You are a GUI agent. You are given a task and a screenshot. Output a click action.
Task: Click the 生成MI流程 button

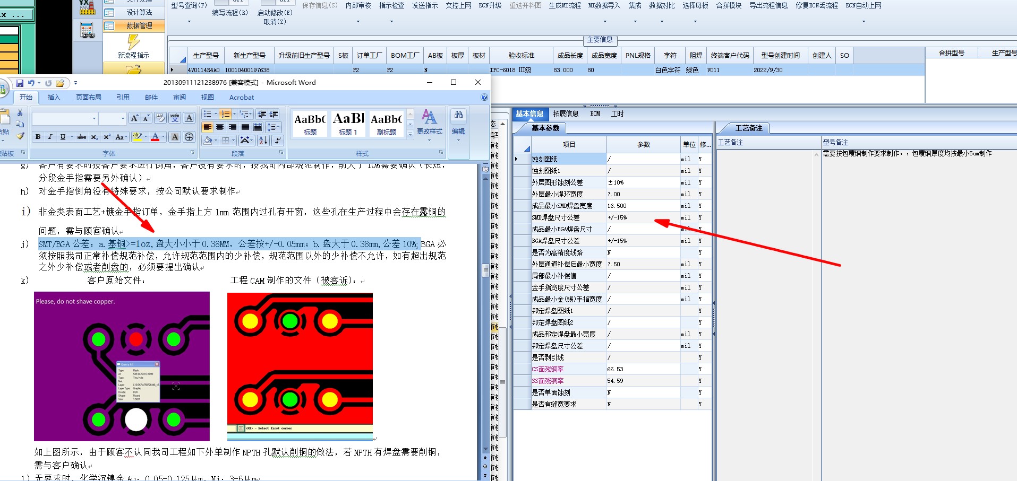pyautogui.click(x=565, y=5)
